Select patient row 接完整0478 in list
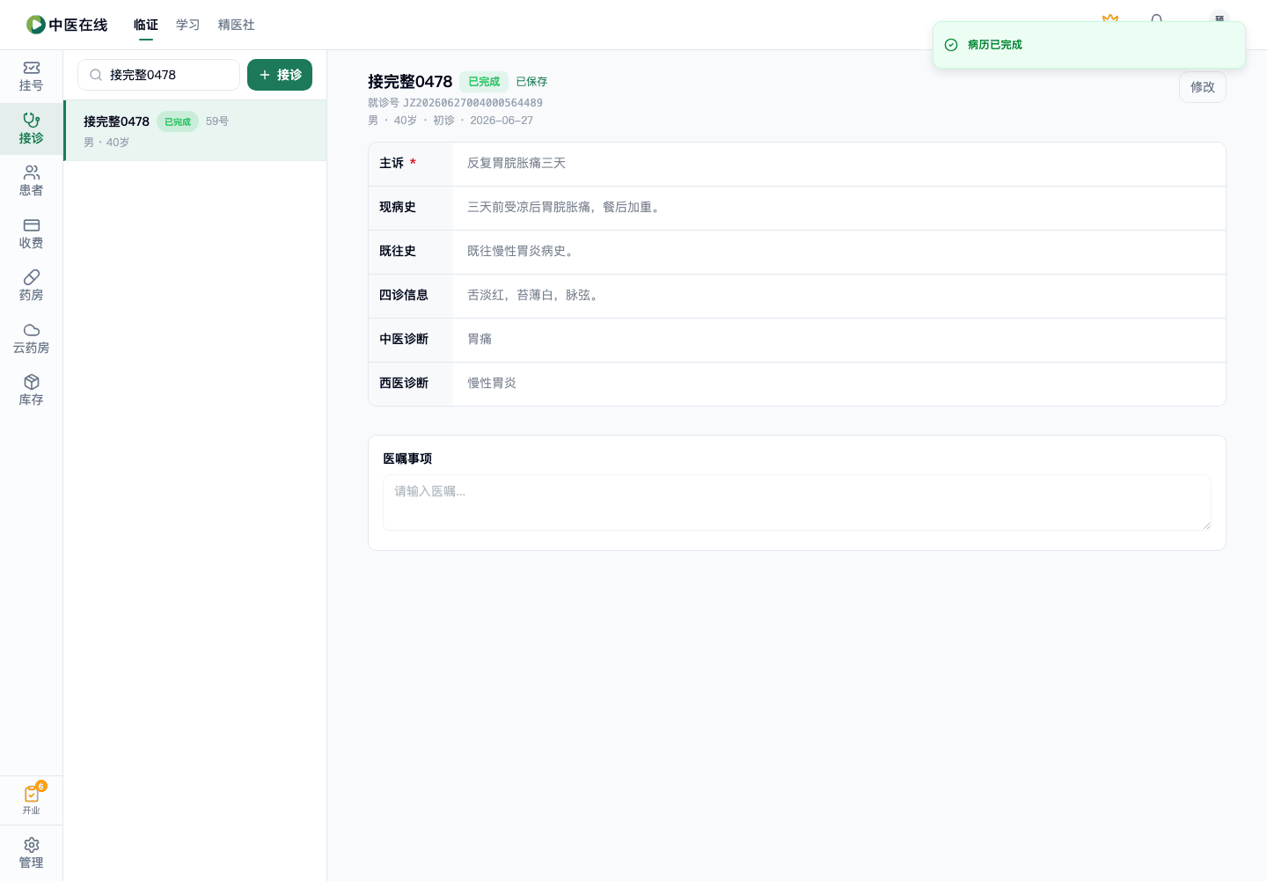The height and width of the screenshot is (881, 1267). (x=195, y=130)
